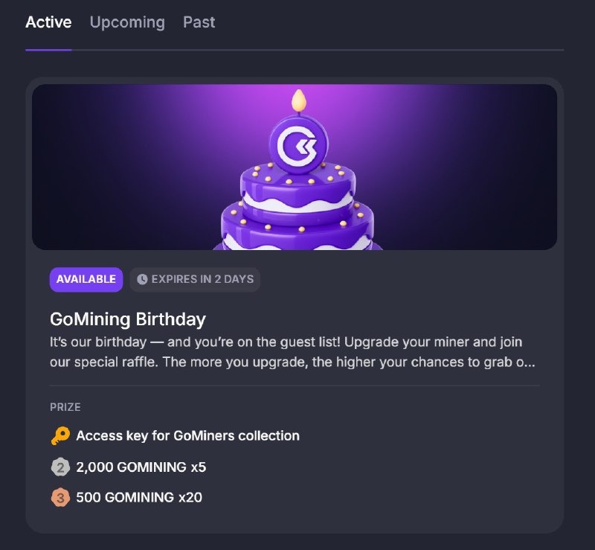The height and width of the screenshot is (550, 595).
Task: Open the Upcoming tab
Action: pyautogui.click(x=127, y=22)
